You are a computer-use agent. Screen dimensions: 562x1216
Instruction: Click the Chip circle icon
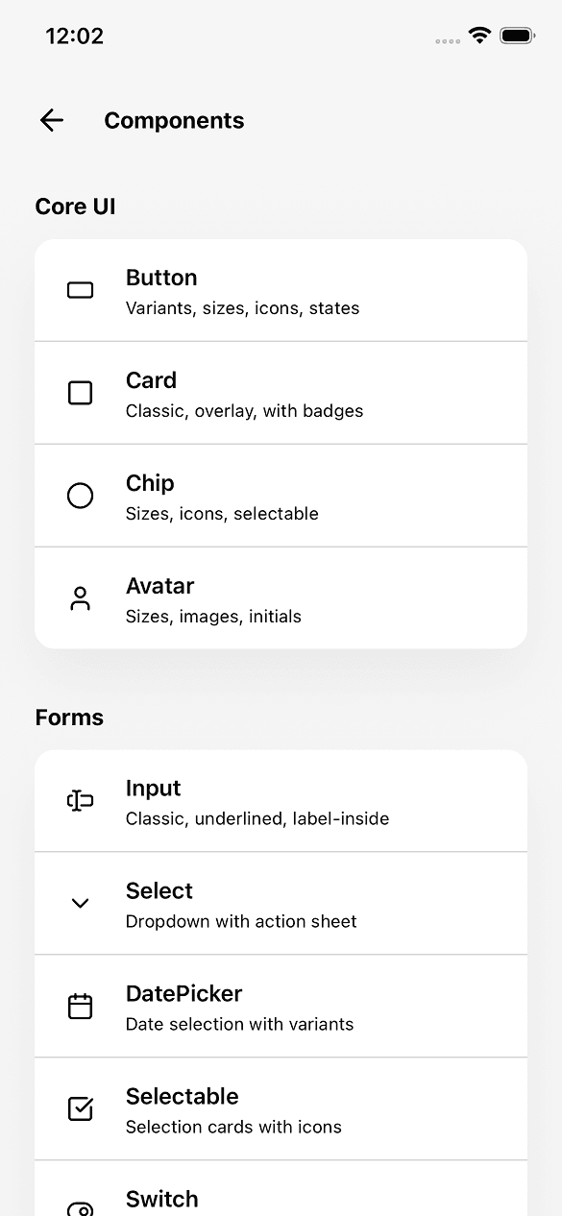coord(80,496)
